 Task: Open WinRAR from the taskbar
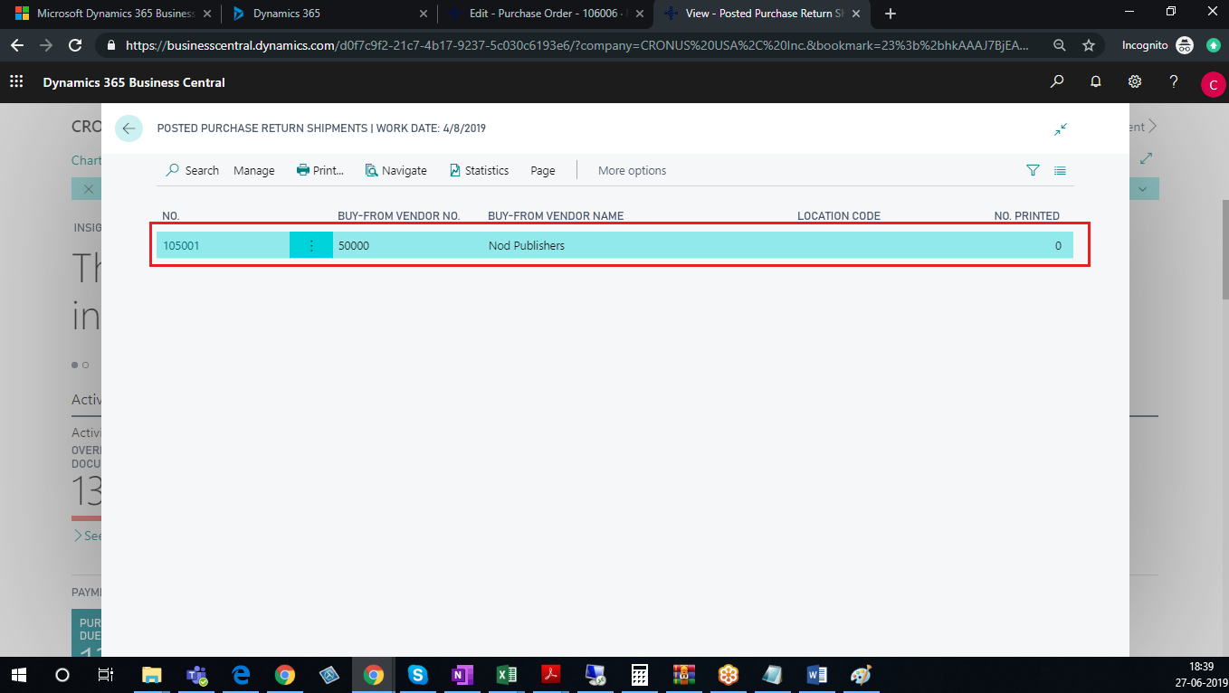pos(683,675)
